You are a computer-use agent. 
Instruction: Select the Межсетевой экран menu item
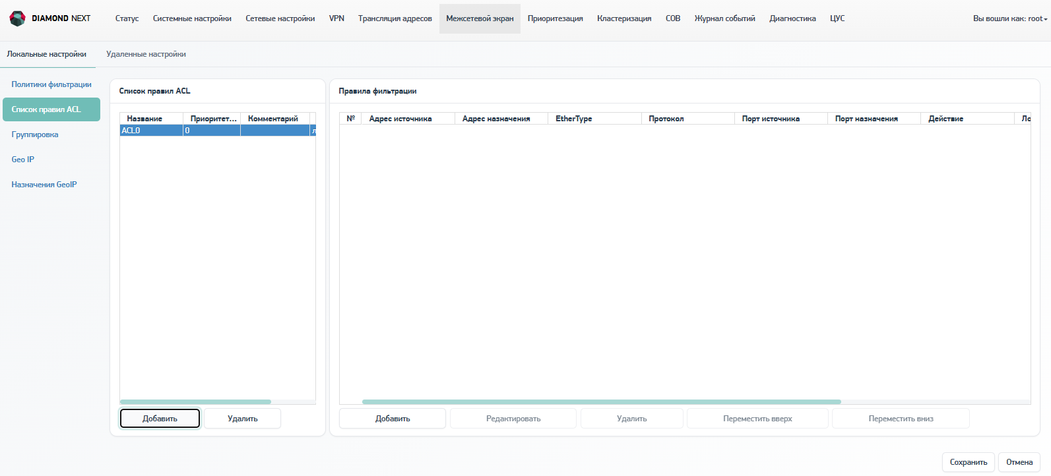pyautogui.click(x=480, y=18)
